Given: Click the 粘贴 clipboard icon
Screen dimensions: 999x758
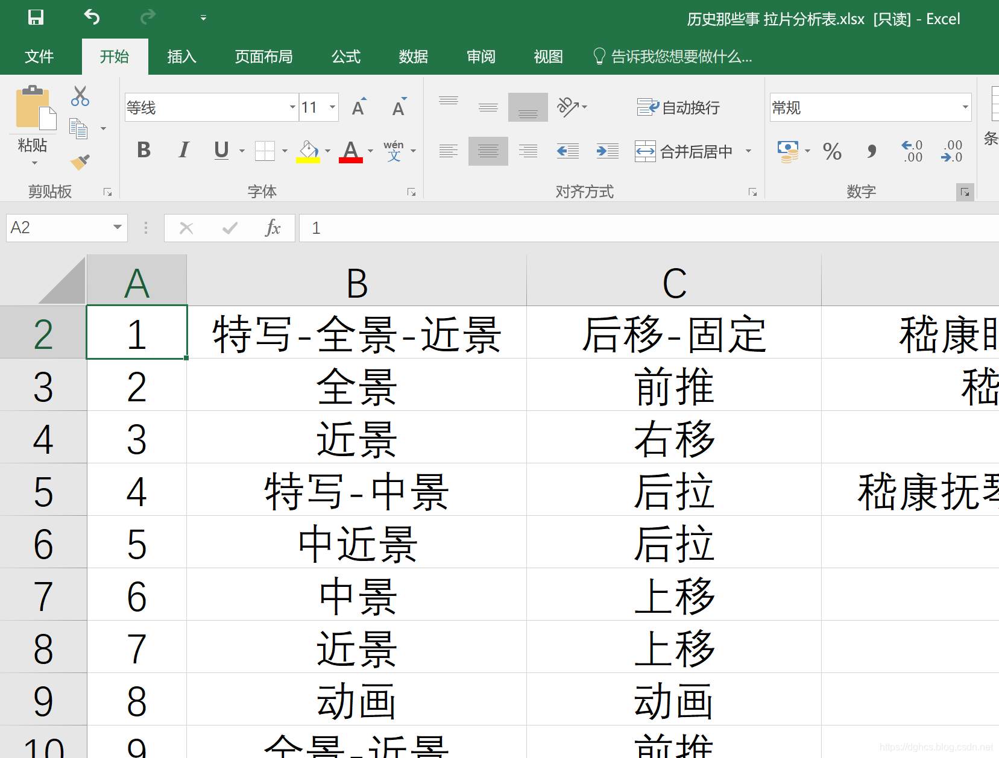Looking at the screenshot, I should pyautogui.click(x=35, y=108).
